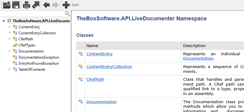Open the Documentation link in Classes table

102,102
